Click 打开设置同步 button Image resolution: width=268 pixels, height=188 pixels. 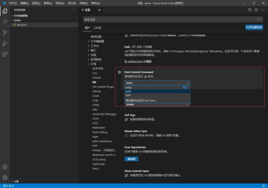pyautogui.click(x=254, y=27)
